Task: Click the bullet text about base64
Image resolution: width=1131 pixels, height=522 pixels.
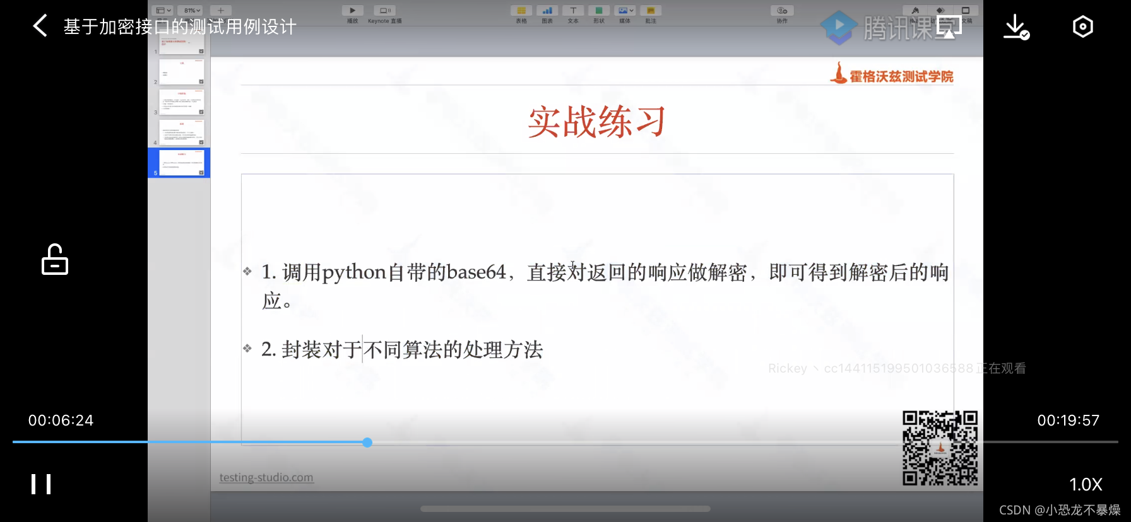Action: (x=605, y=286)
